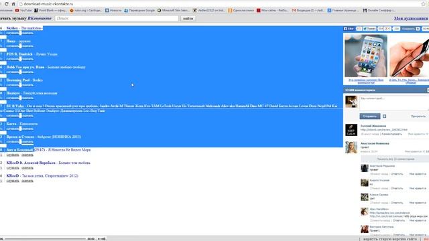Click the browser Home icon

pos(13,4)
